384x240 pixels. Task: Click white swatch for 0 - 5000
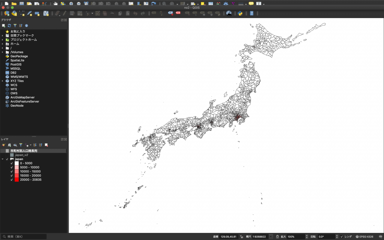coord(16,163)
